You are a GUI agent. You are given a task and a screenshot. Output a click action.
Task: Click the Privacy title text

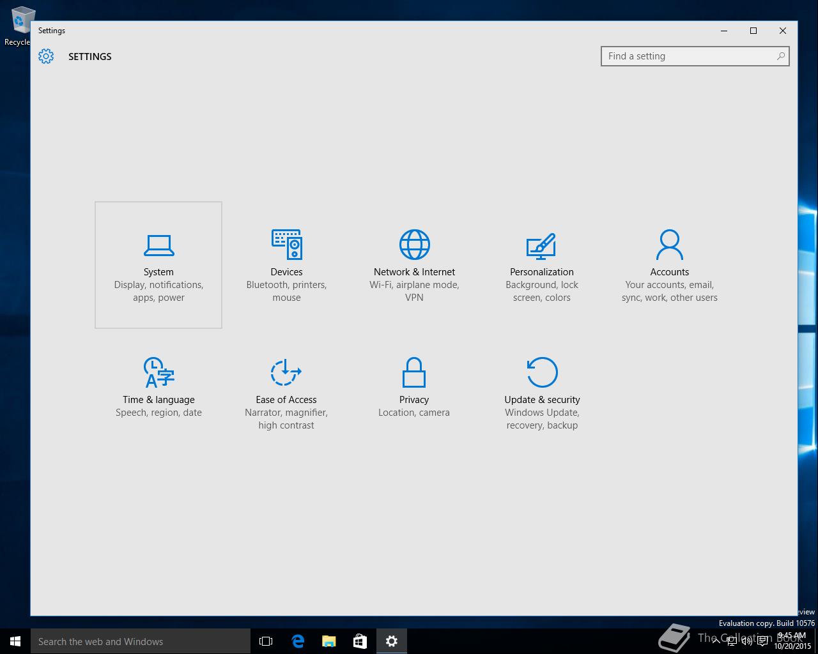[x=414, y=400]
